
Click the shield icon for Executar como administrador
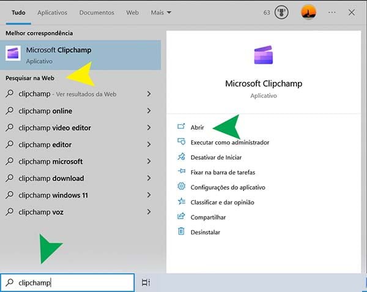(x=182, y=141)
